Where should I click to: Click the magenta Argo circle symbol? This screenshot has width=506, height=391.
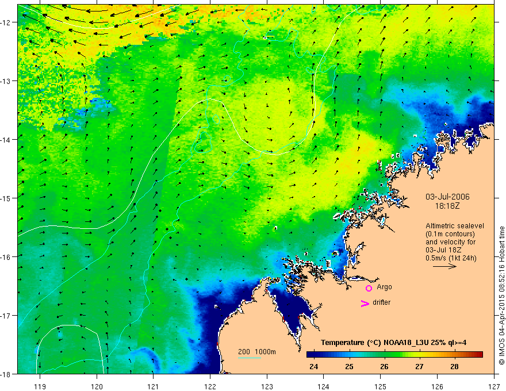(369, 288)
